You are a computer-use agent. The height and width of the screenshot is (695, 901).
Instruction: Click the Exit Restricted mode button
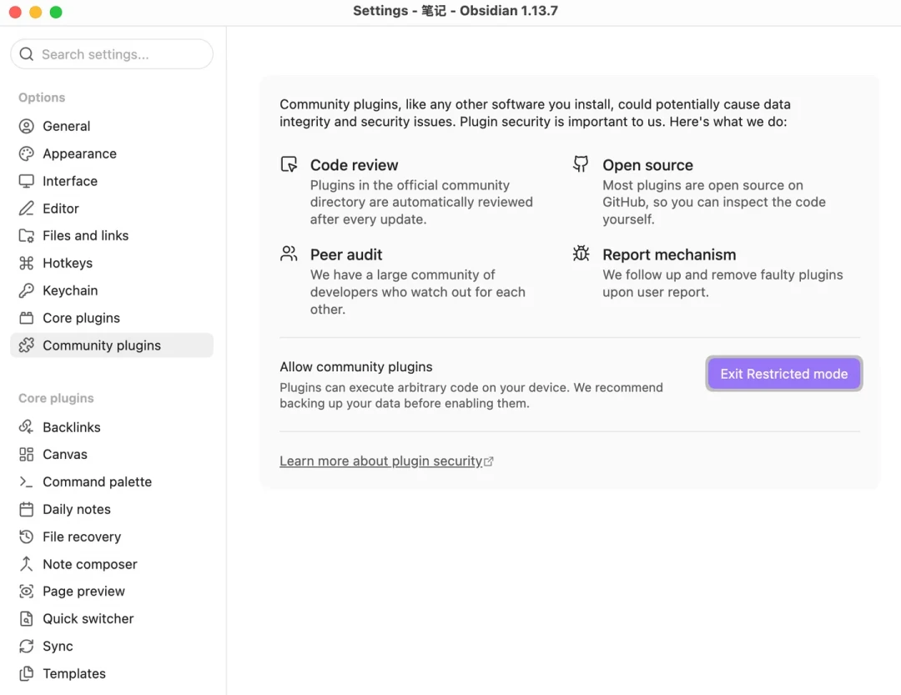point(783,374)
